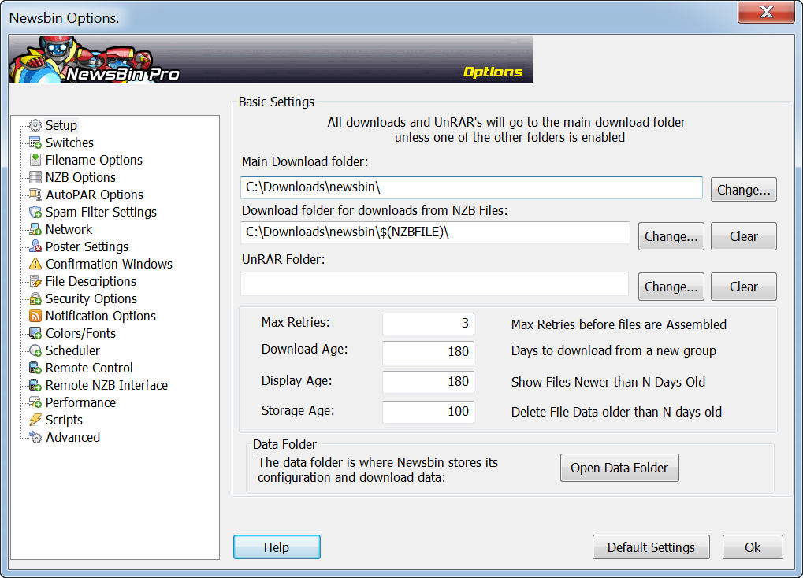Click the Spam Filter Settings shield icon
Viewport: 803px width, 578px height.
tap(35, 213)
